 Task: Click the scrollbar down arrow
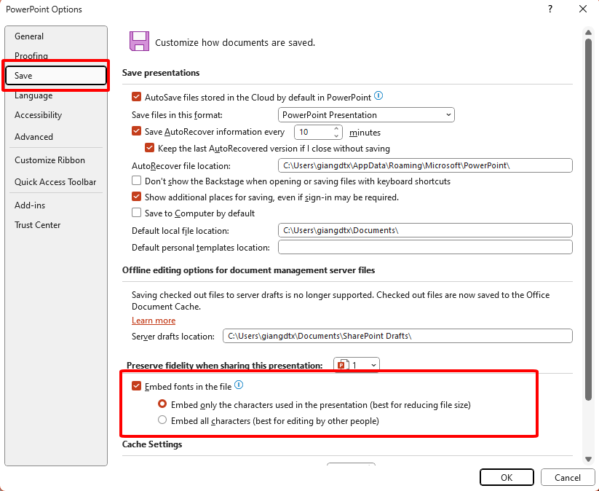point(588,459)
